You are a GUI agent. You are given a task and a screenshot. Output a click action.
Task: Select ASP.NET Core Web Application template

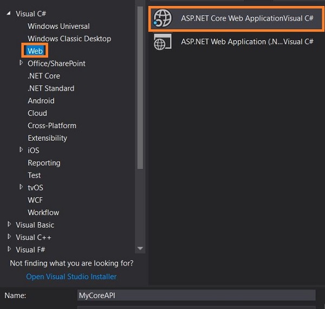[x=247, y=18]
